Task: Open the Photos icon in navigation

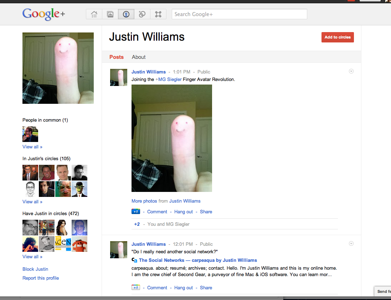Action: pyautogui.click(x=110, y=14)
